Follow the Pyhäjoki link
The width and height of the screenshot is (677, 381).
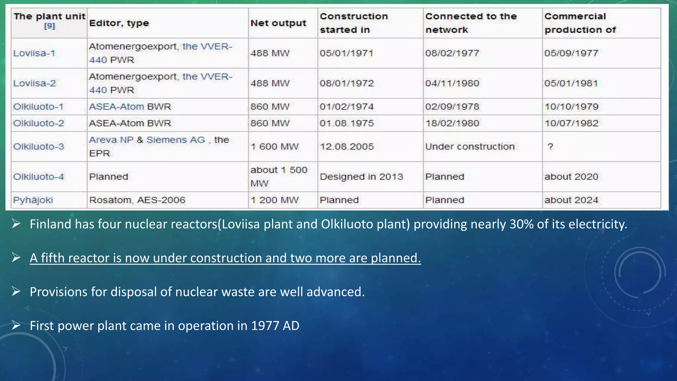(x=33, y=200)
